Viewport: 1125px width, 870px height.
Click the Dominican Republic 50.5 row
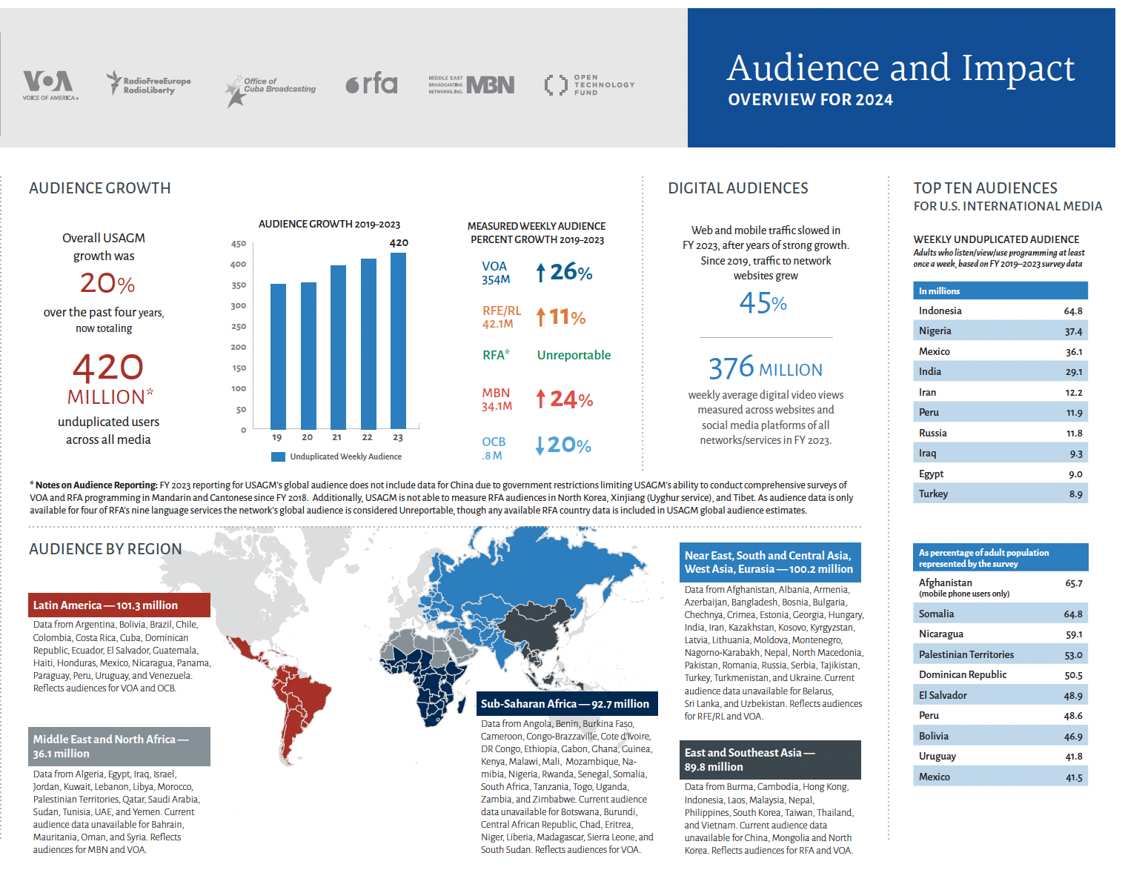point(1000,674)
